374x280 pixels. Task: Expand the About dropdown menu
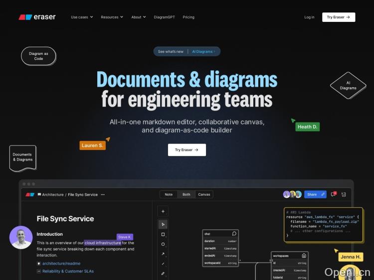[139, 17]
